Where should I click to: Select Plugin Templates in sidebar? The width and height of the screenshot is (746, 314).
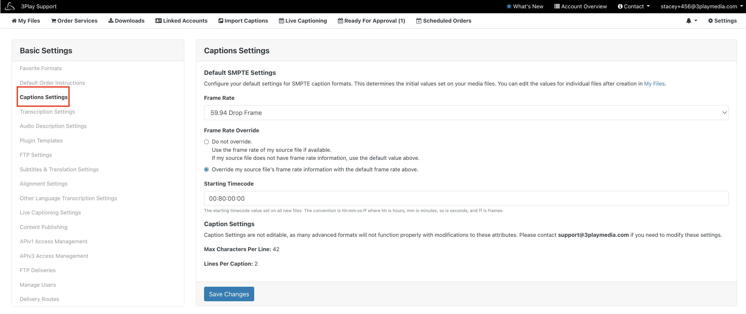41,140
